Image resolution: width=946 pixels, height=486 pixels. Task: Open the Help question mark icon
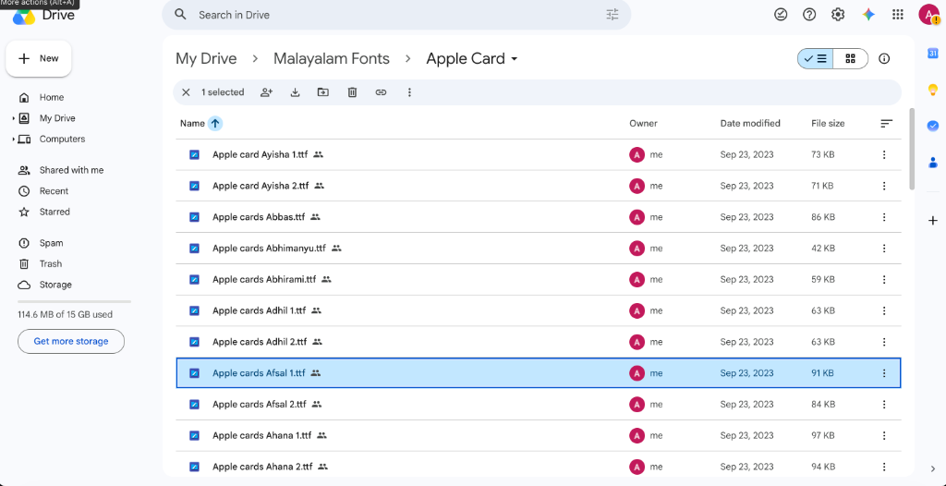pyautogui.click(x=809, y=15)
